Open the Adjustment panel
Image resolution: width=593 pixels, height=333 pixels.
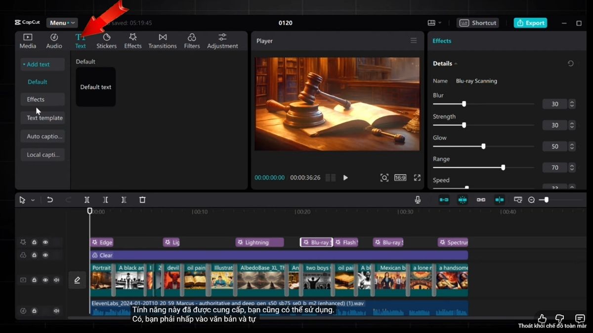(x=222, y=40)
